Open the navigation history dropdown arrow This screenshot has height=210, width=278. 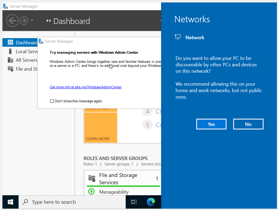32,21
